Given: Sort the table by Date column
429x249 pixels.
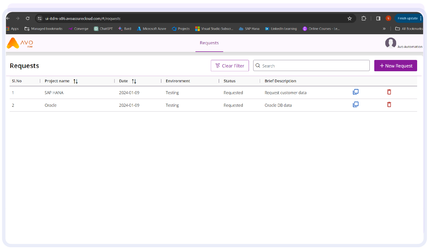Looking at the screenshot, I should click(134, 81).
